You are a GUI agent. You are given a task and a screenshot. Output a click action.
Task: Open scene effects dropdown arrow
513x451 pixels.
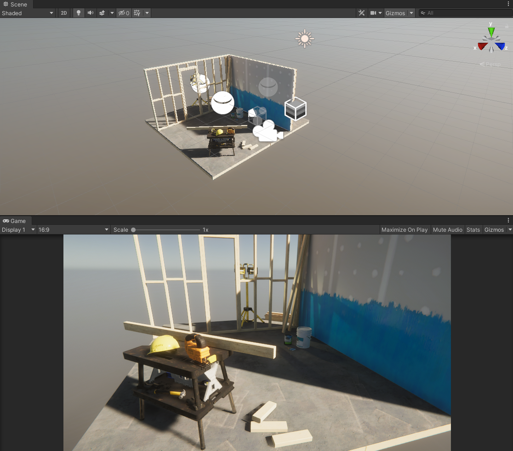(112, 13)
